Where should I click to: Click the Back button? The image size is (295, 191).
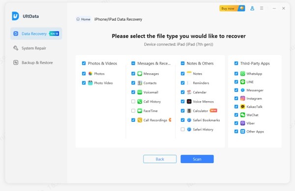160,159
